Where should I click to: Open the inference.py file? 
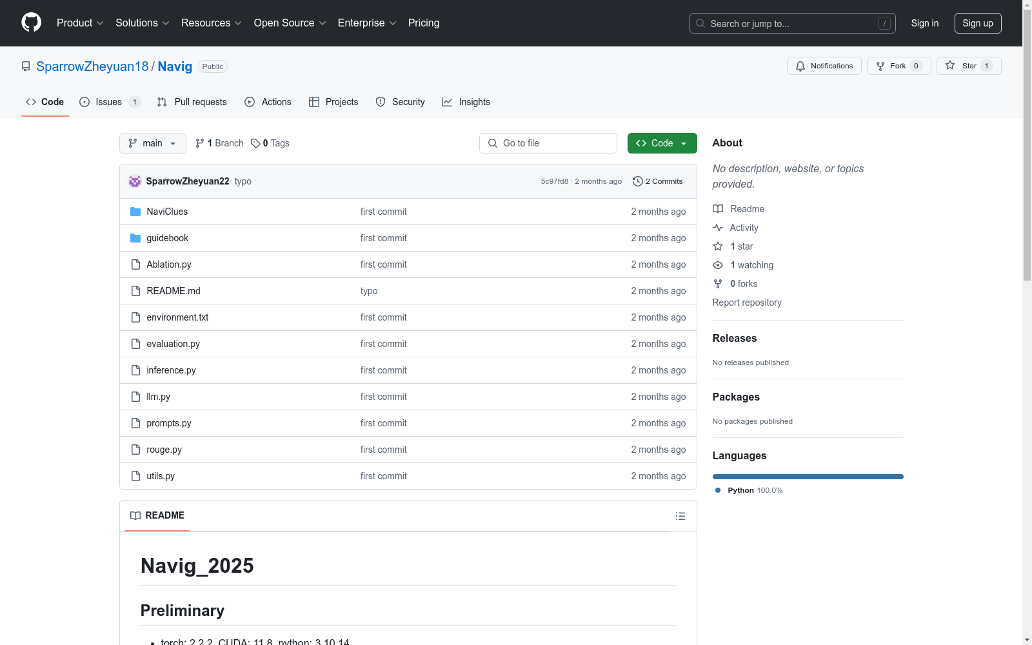pyautogui.click(x=171, y=370)
